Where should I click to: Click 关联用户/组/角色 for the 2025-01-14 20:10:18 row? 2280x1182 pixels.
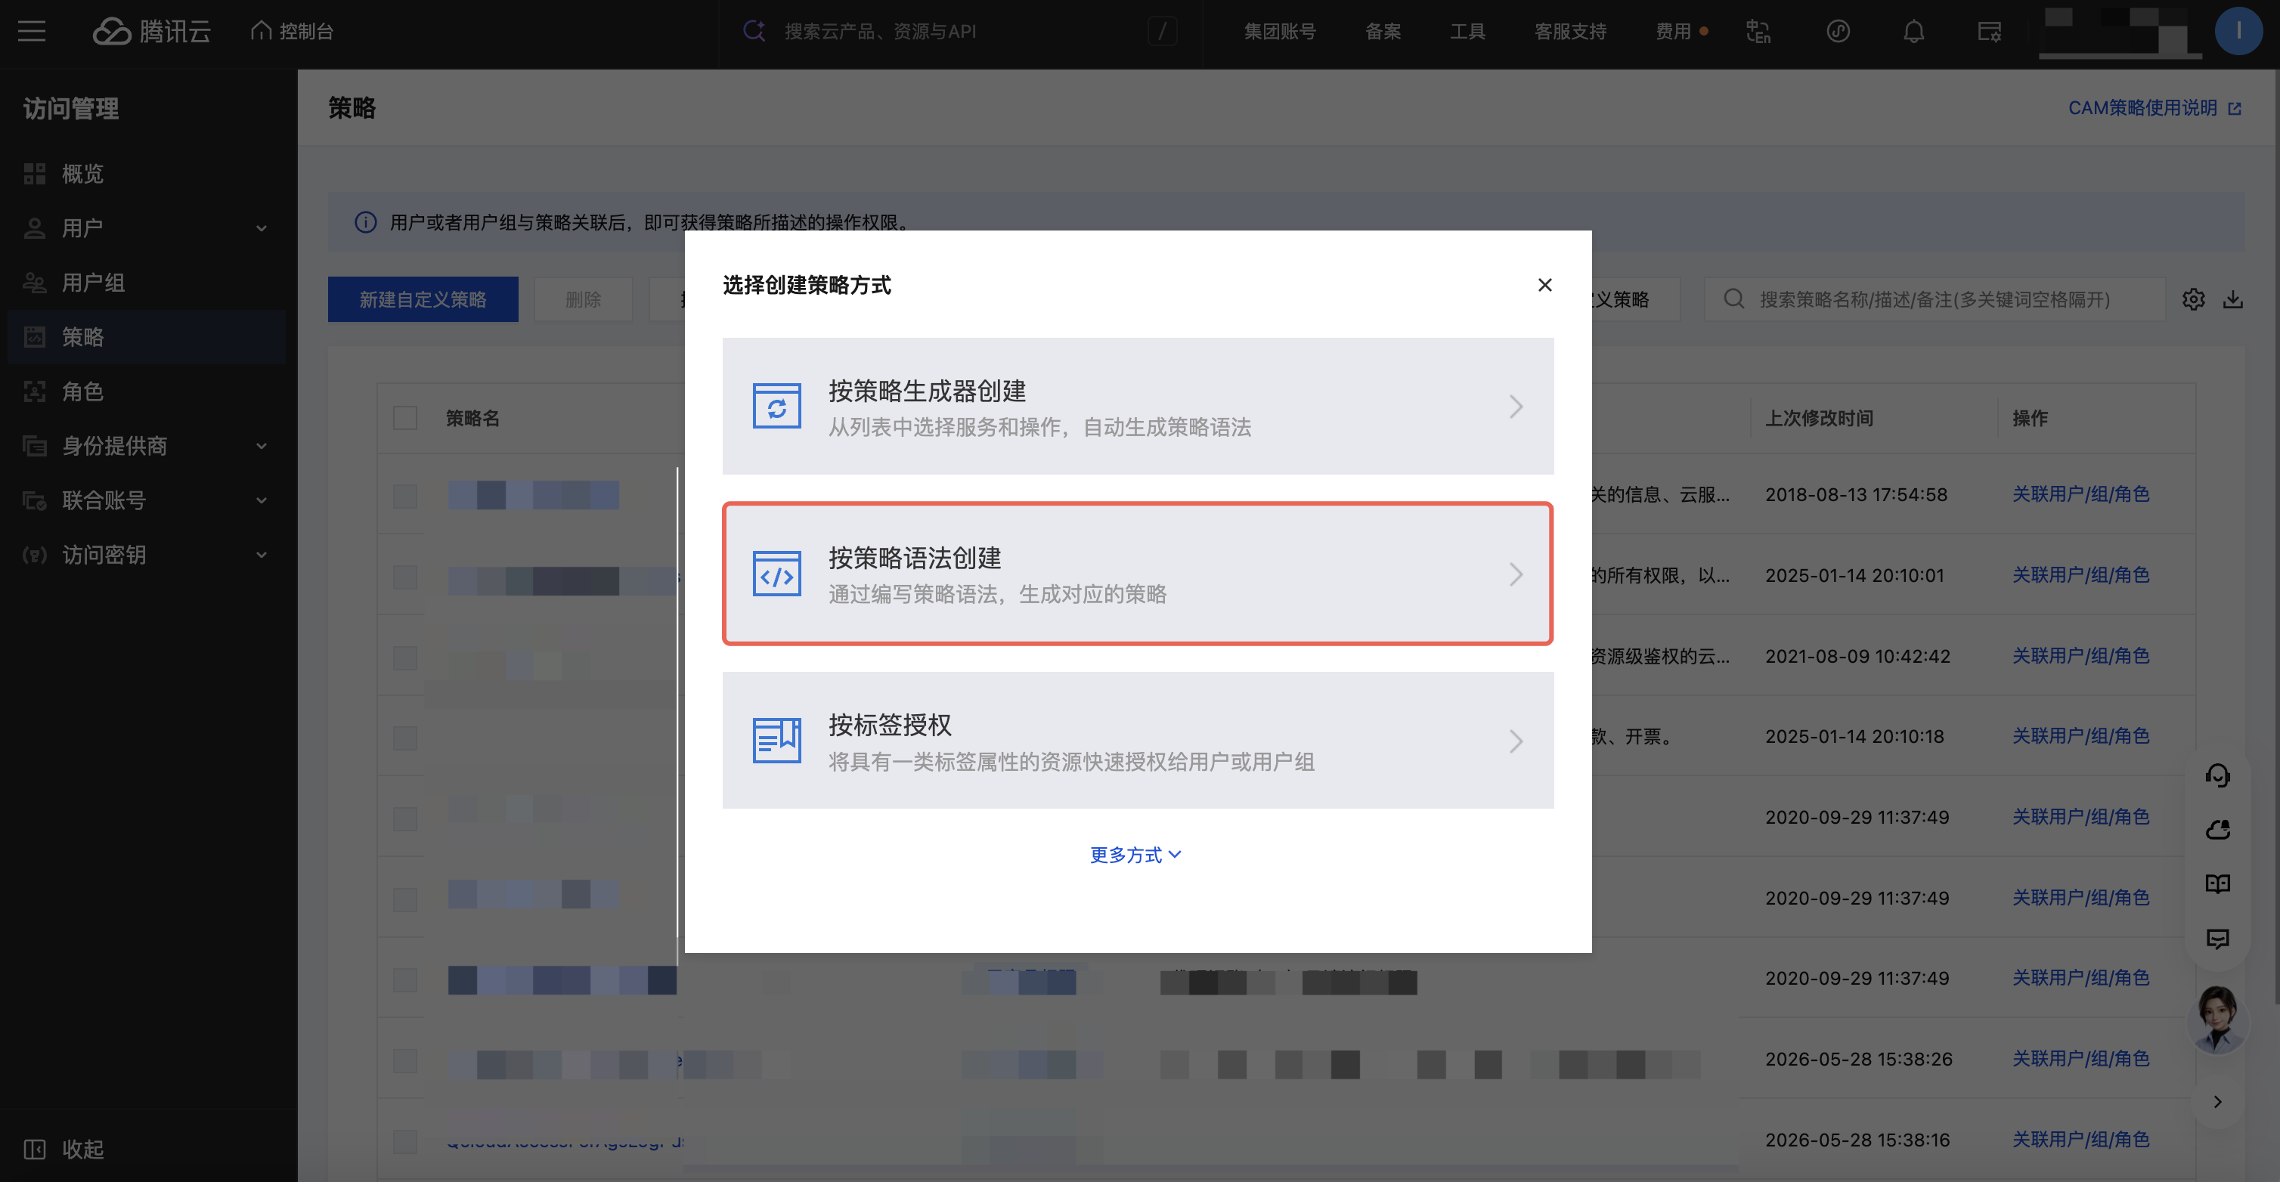click(x=2081, y=737)
